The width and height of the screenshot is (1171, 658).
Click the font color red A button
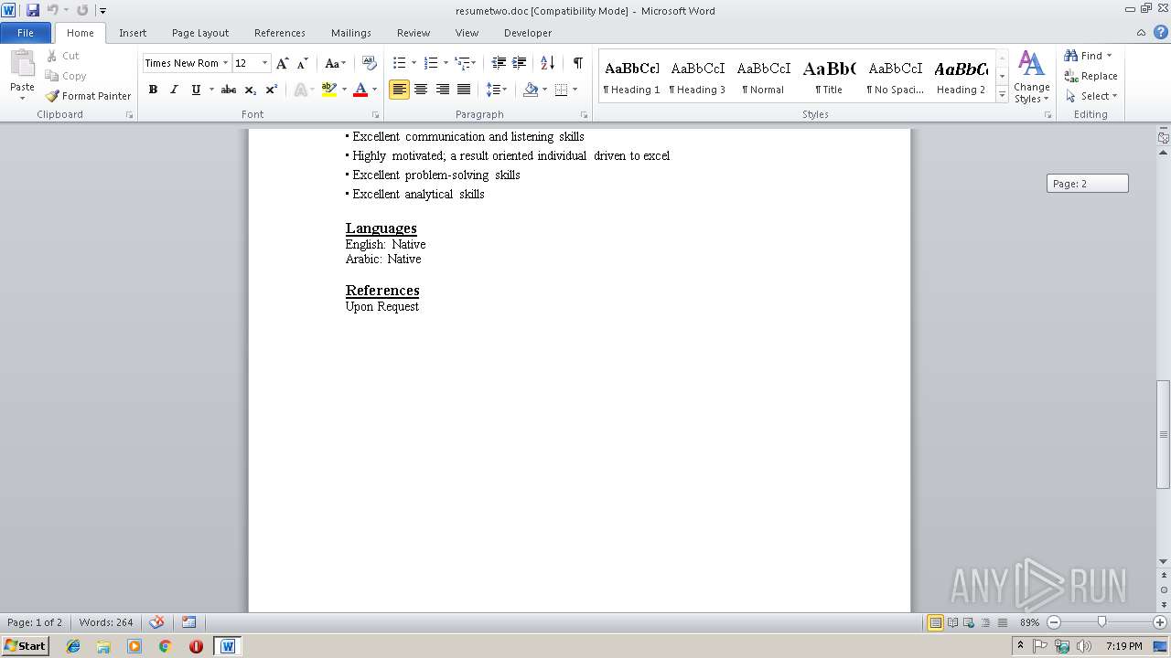(360, 90)
